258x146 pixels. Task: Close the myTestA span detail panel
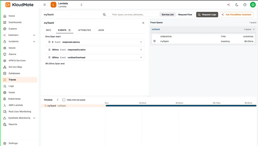pos(143,23)
